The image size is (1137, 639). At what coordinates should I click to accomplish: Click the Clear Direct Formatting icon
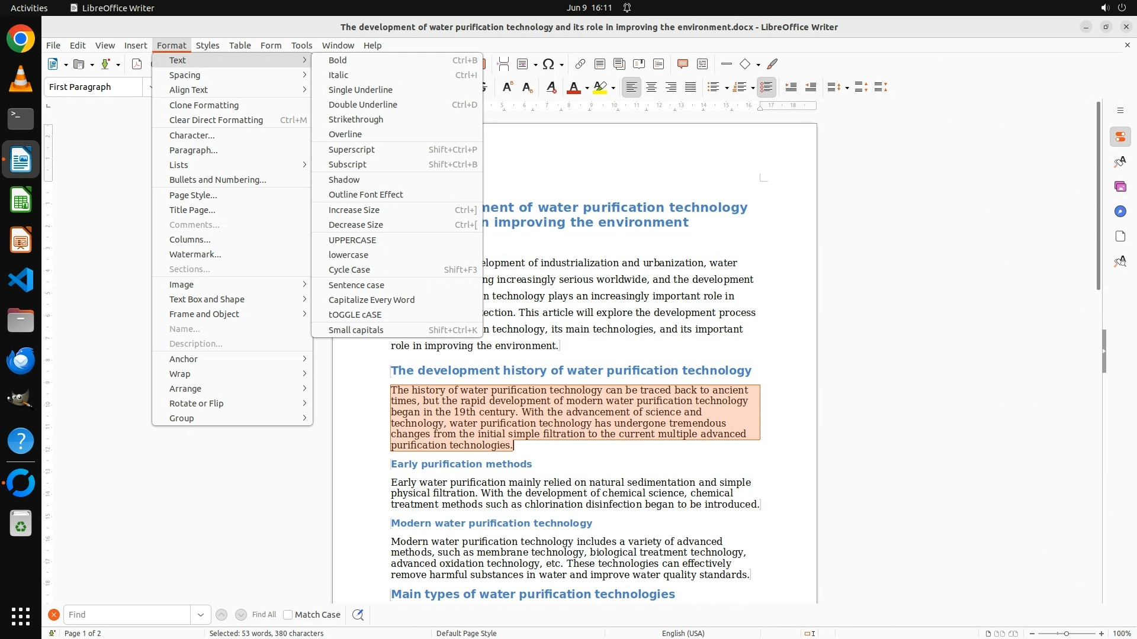(551, 88)
